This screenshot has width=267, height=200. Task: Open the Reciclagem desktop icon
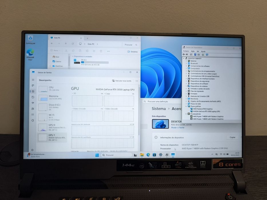point(31,40)
